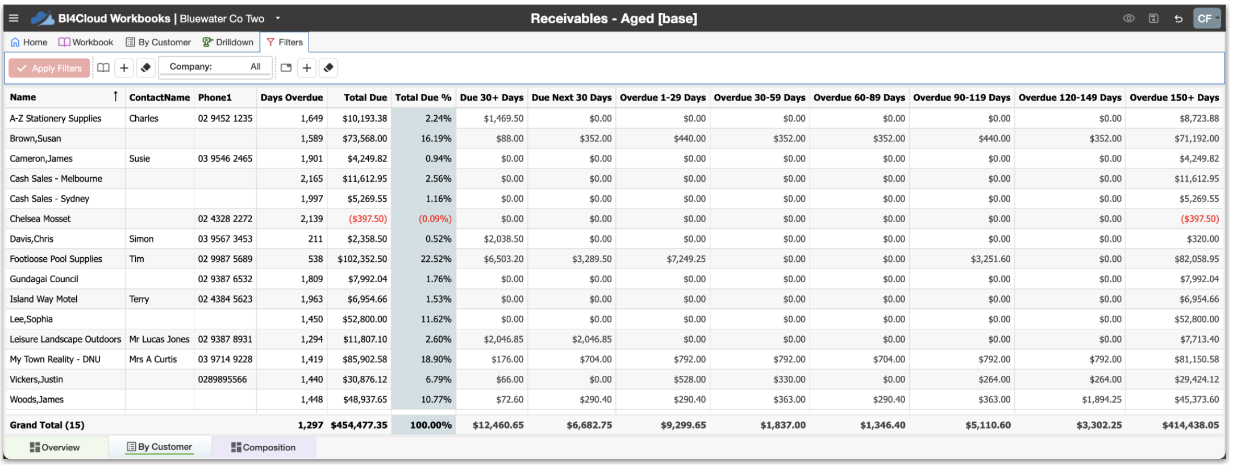The image size is (1233, 469).
Task: Click the BI4Cloud cloud logo
Action: 42,18
